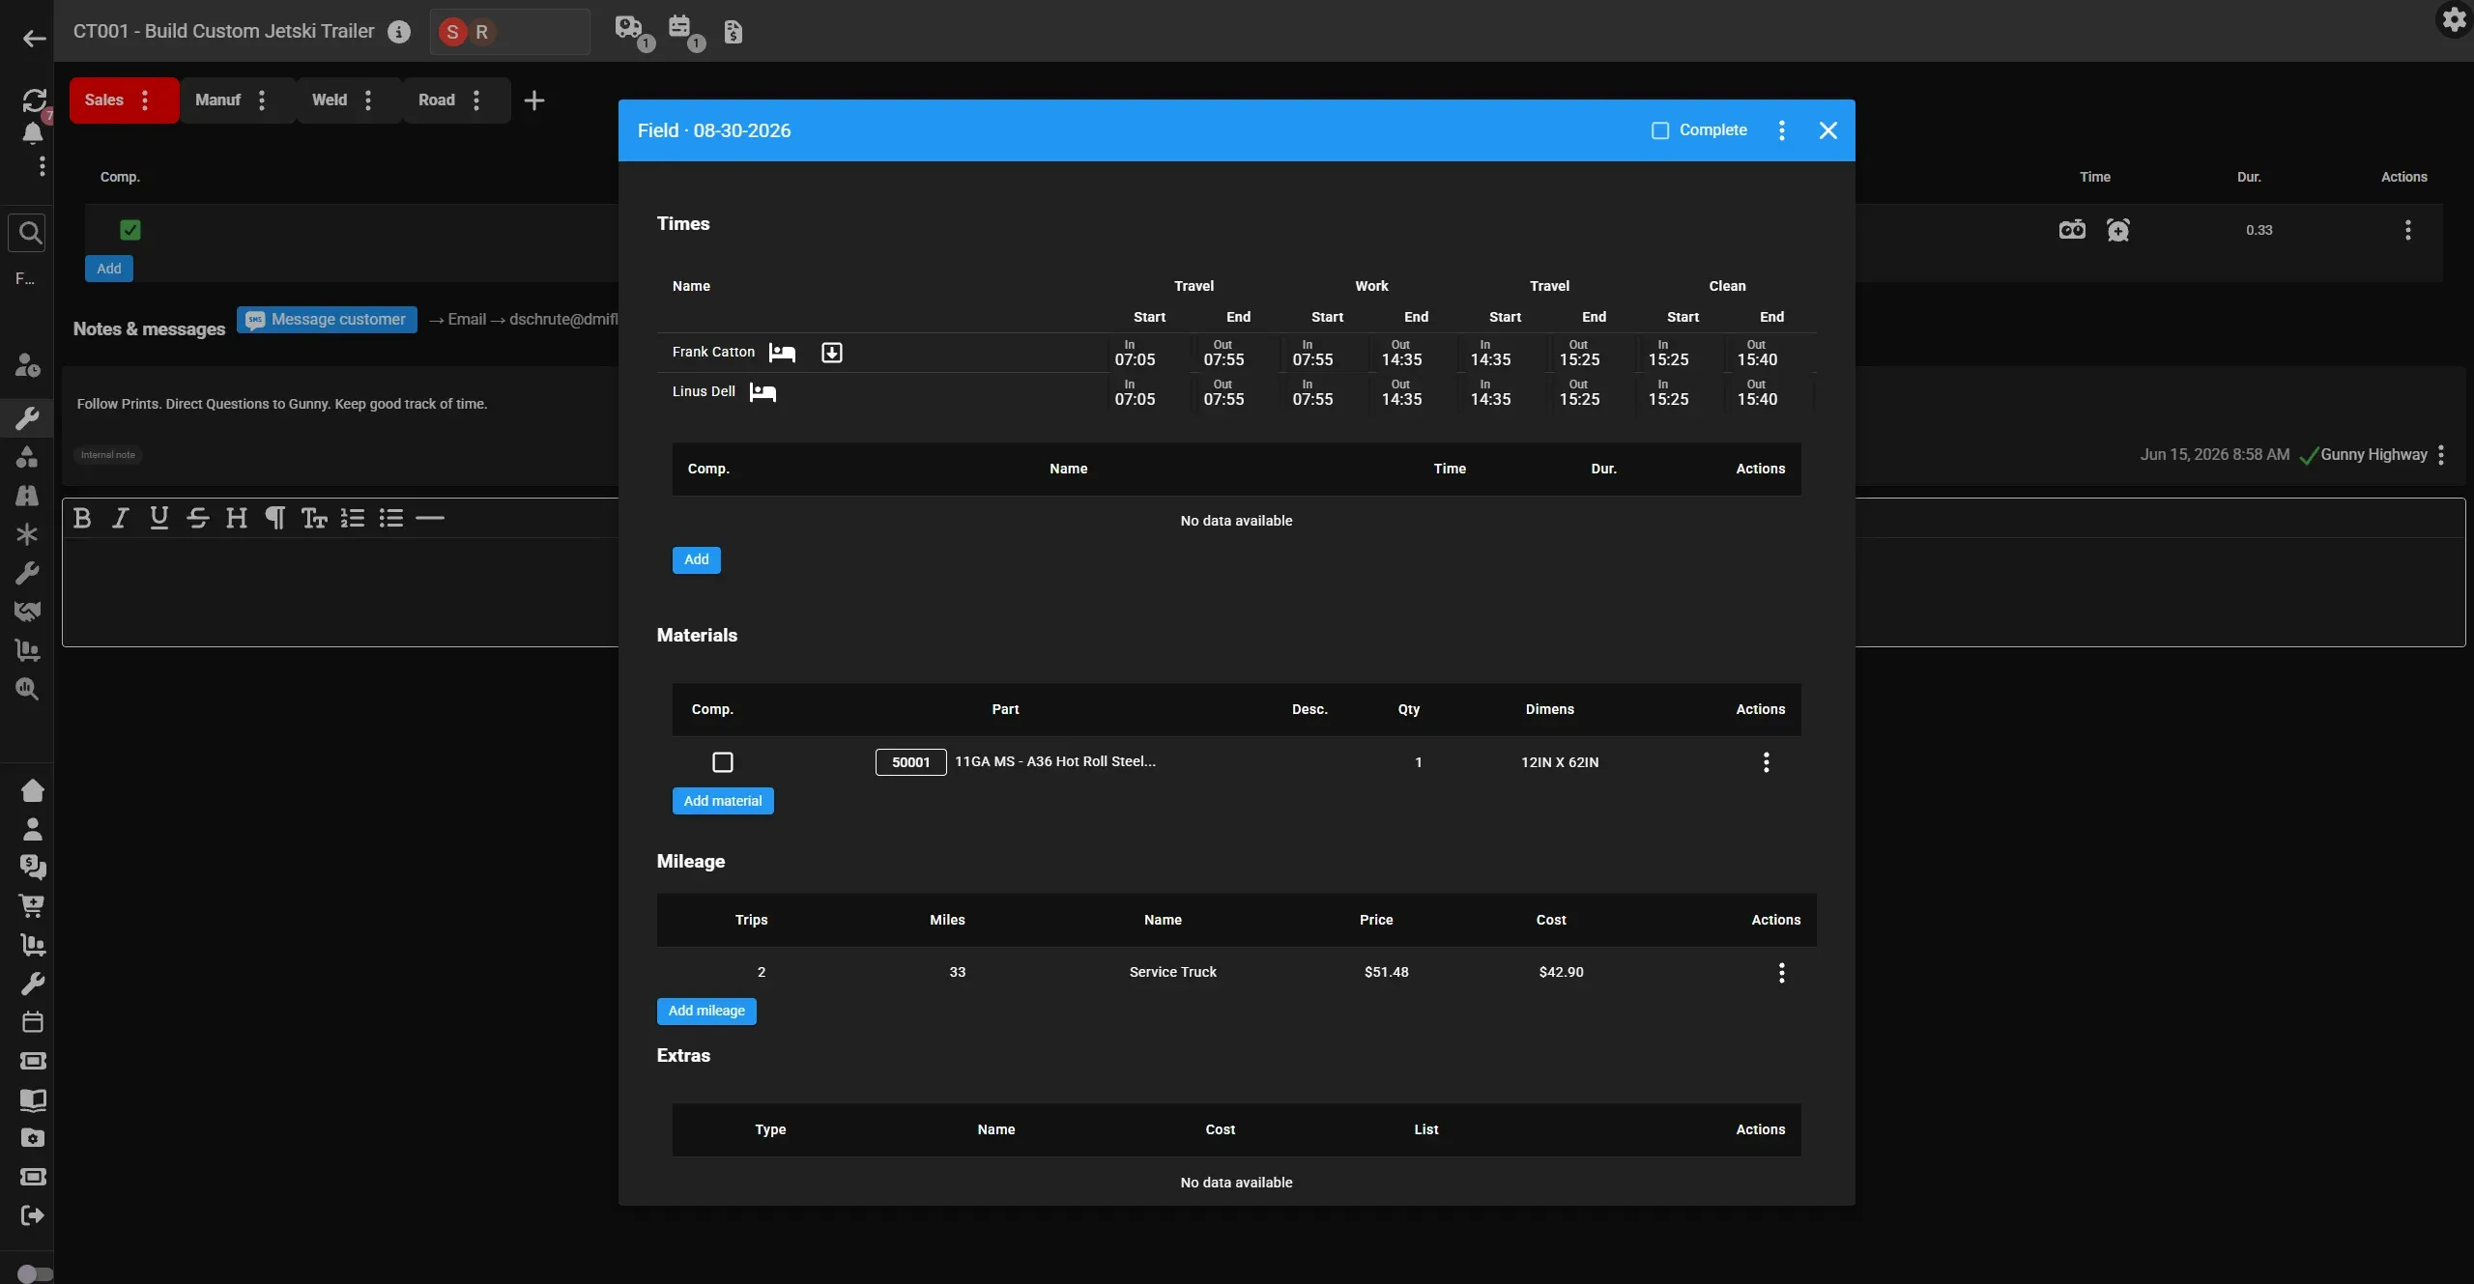
Task: Open the Road tab options menu
Action: [x=476, y=100]
